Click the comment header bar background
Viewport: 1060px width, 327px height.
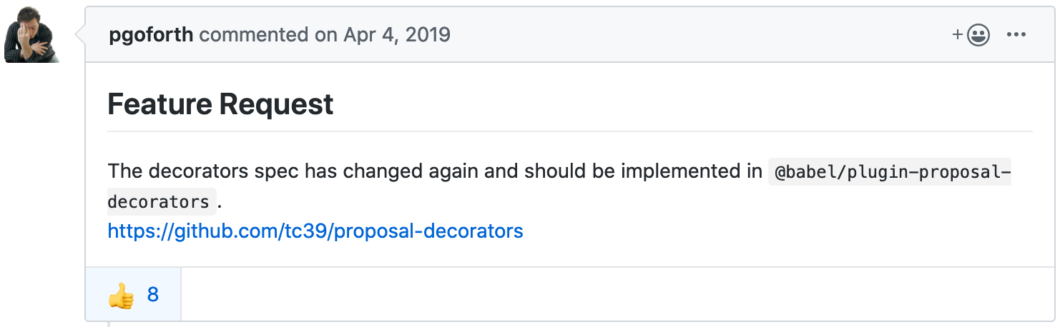679,35
